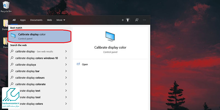Expand arrow for calibrate display bar suggestion
This screenshot has height=110, width=220.
pos(66,71)
